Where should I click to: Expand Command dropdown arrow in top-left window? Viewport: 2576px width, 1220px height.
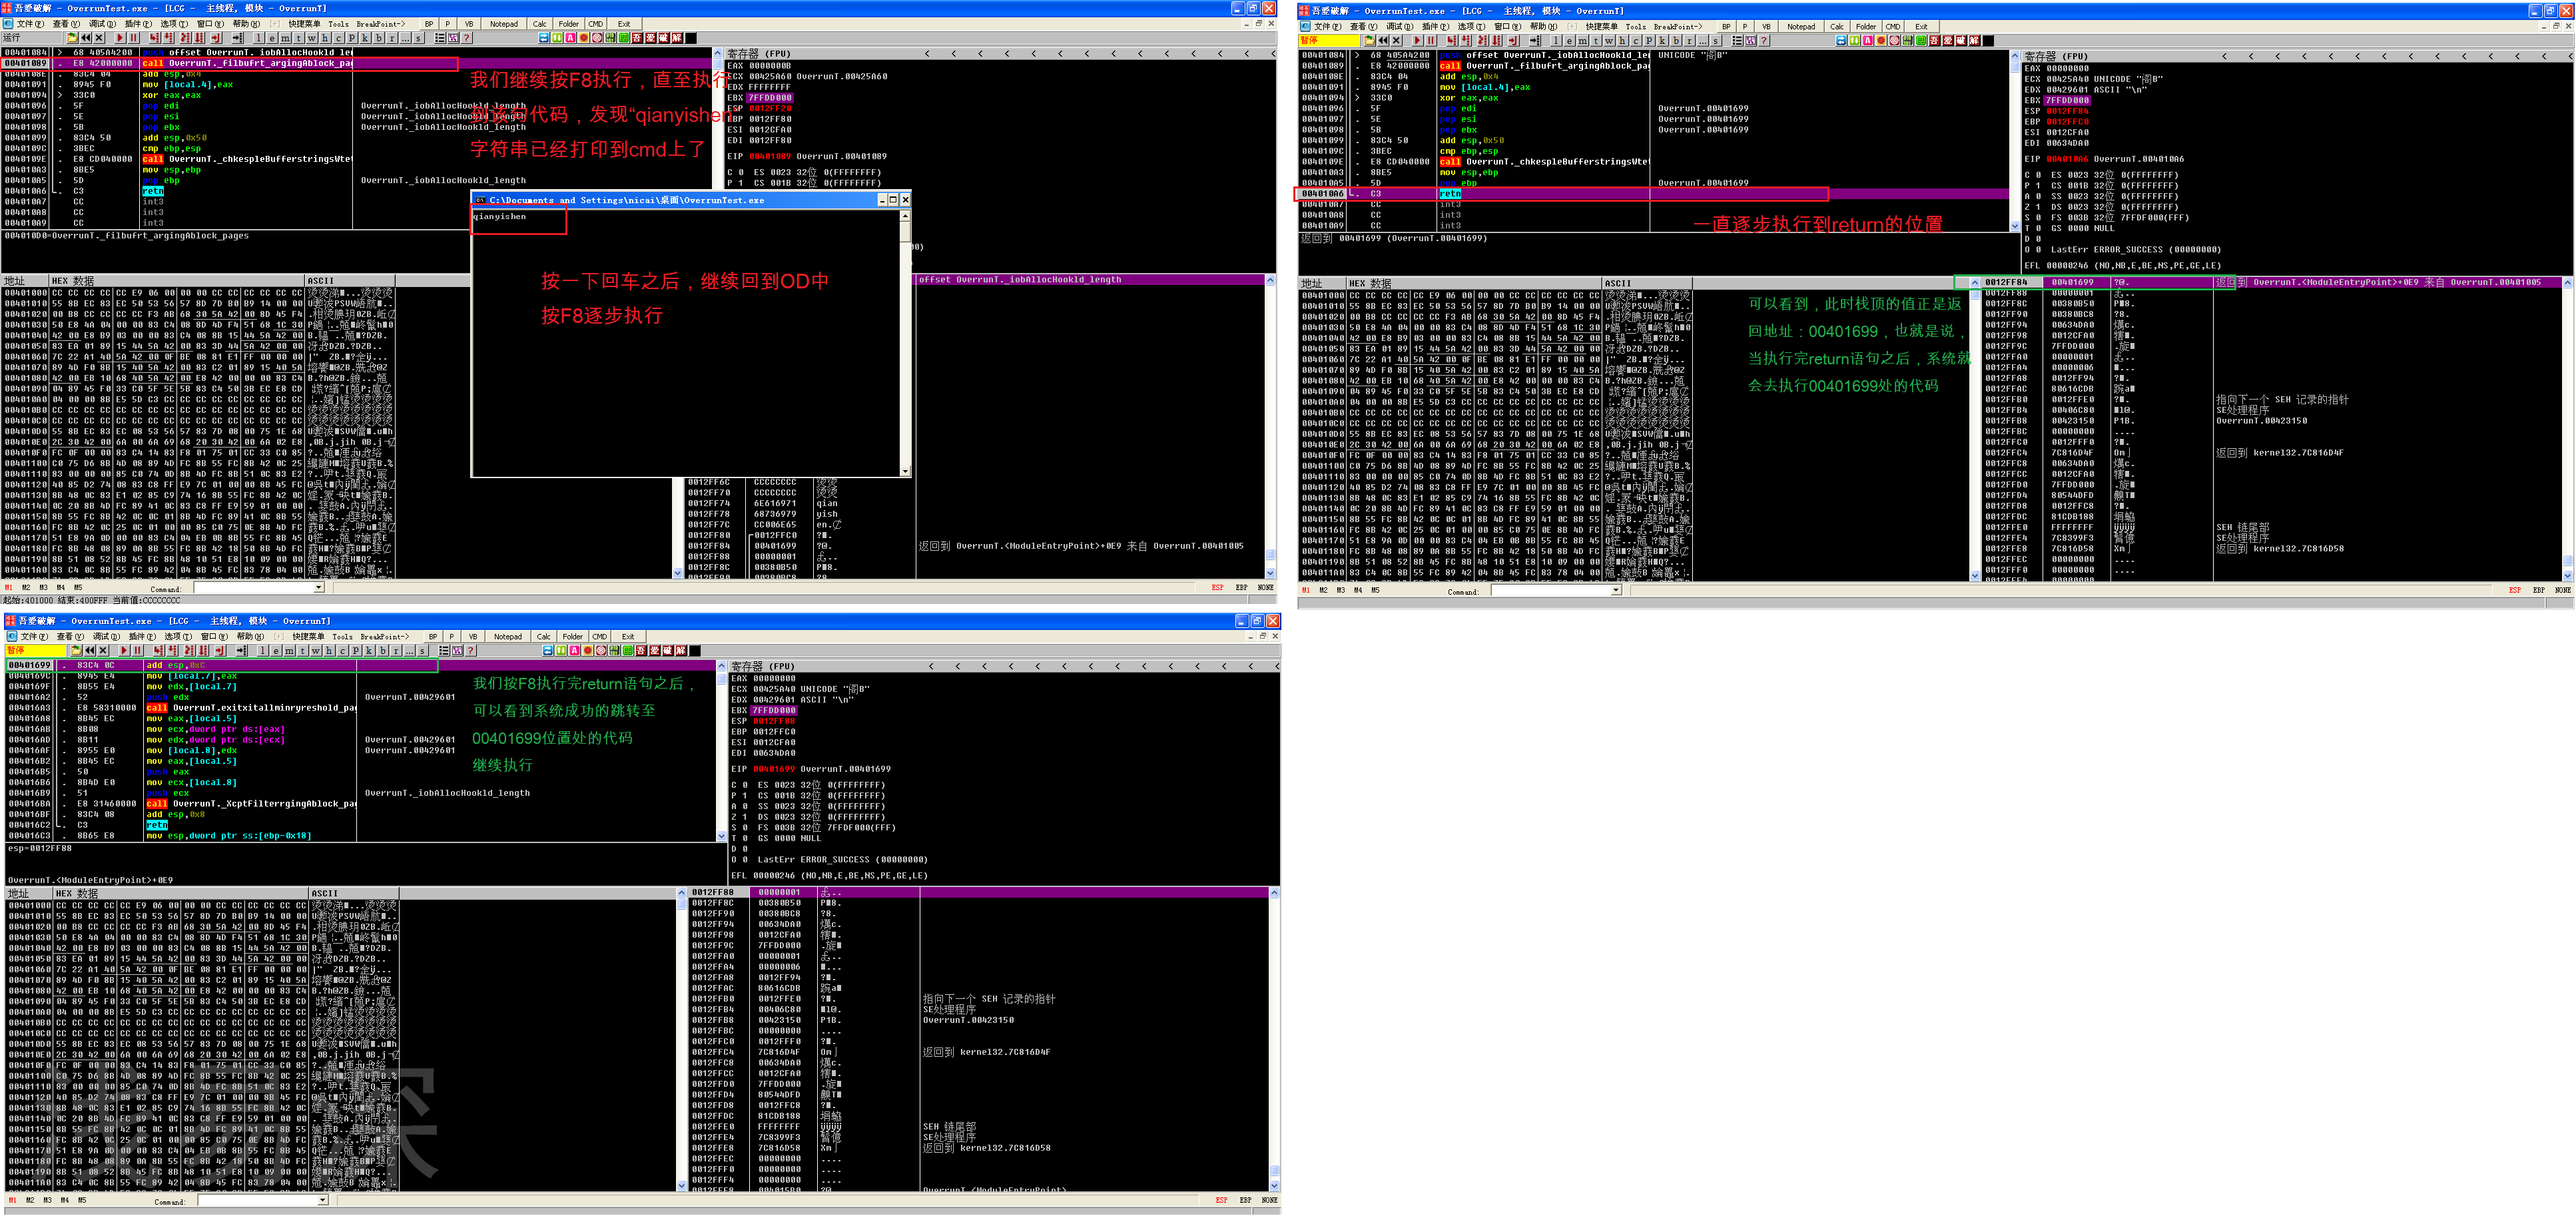click(x=319, y=588)
